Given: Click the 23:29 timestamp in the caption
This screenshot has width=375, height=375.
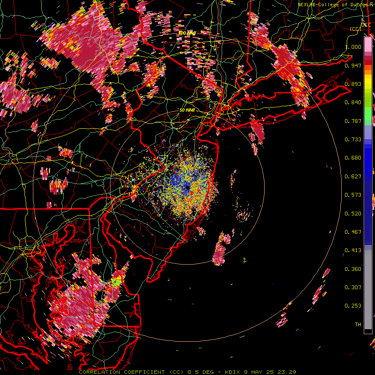Looking at the screenshot, I should [287, 372].
